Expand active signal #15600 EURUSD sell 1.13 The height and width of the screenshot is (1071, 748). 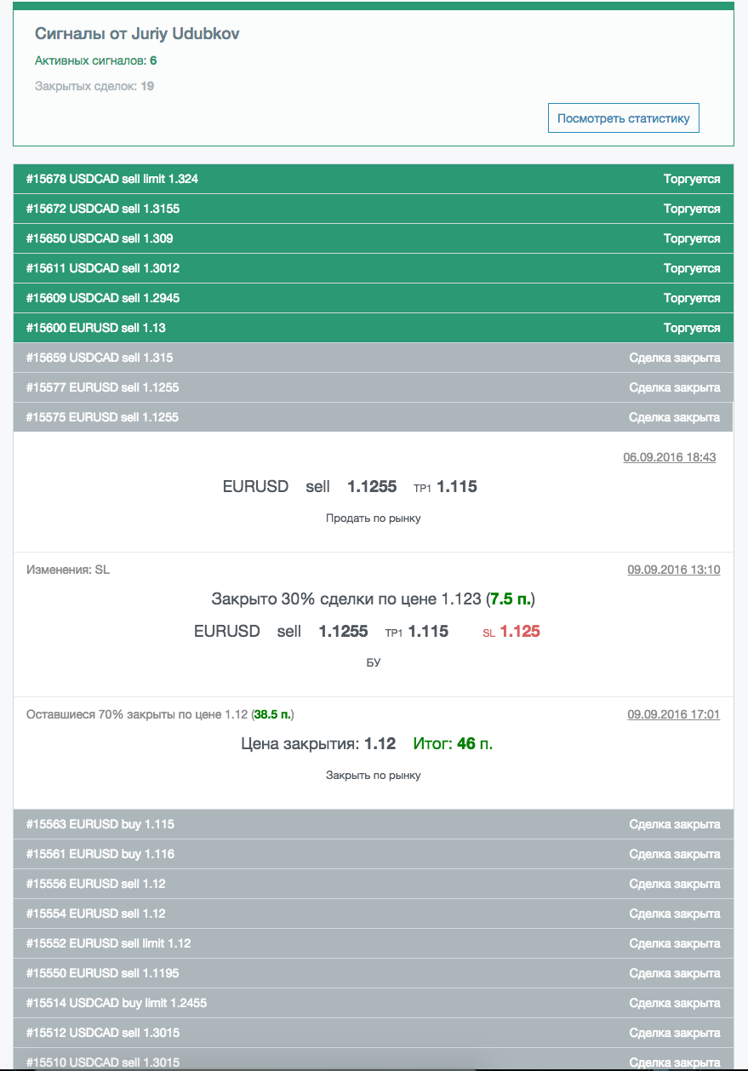(373, 328)
